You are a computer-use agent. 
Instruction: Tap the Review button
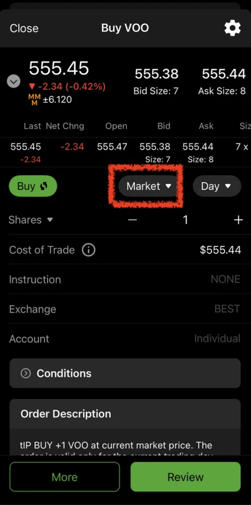(x=185, y=477)
